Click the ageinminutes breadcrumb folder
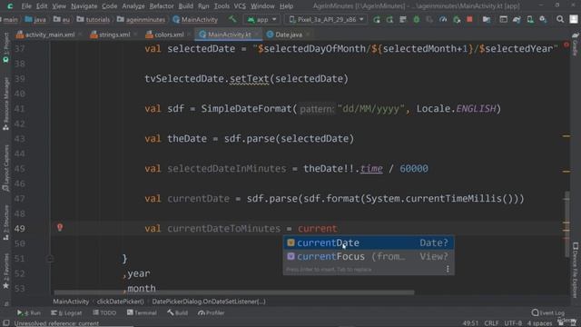Screen dimensions: 581x327 [141, 19]
